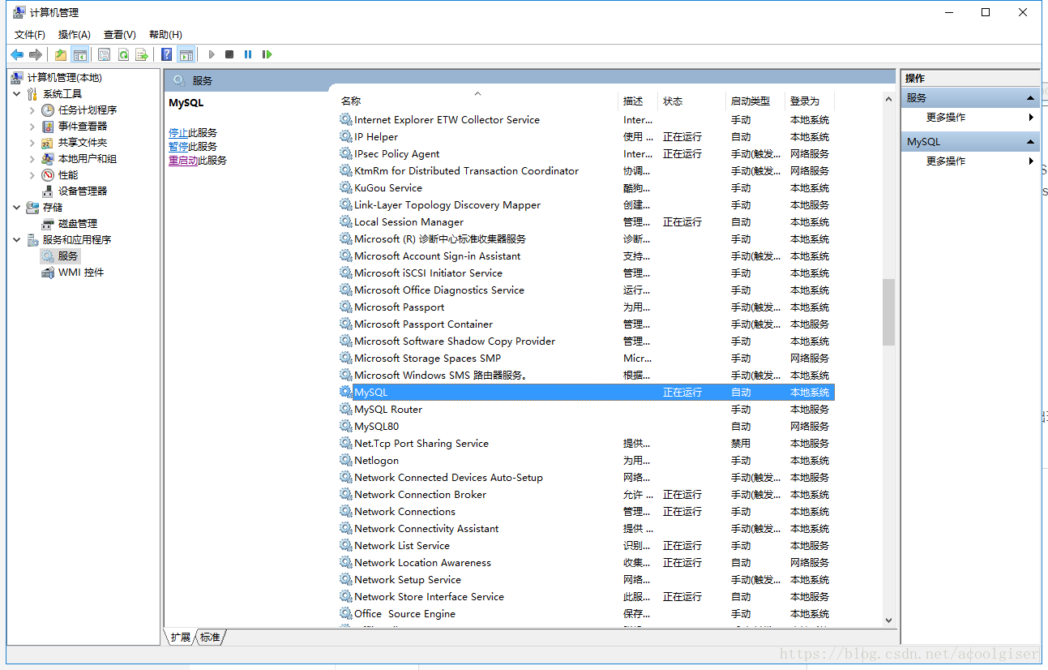This screenshot has width=1048, height=670.
Task: Open the 帮助(H) menu
Action: 165,34
